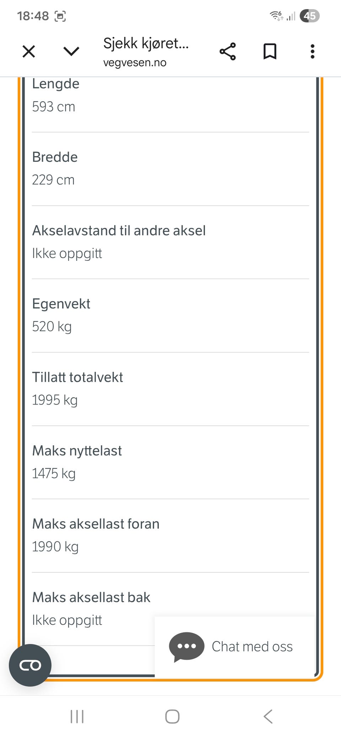Expand the downward chevron next to close
This screenshot has width=341, height=738.
pos(71,51)
